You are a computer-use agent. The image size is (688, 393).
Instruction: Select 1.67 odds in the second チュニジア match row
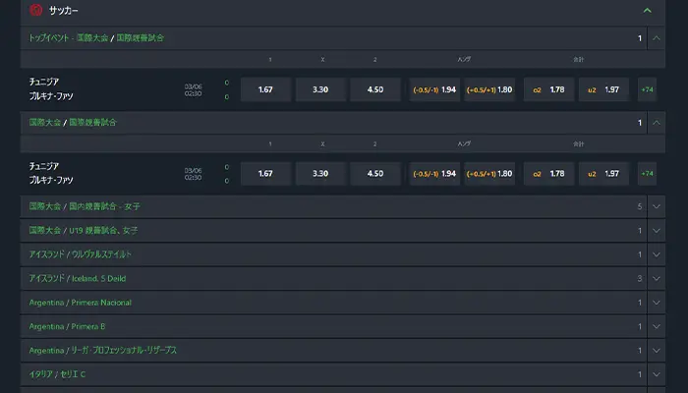(265, 174)
